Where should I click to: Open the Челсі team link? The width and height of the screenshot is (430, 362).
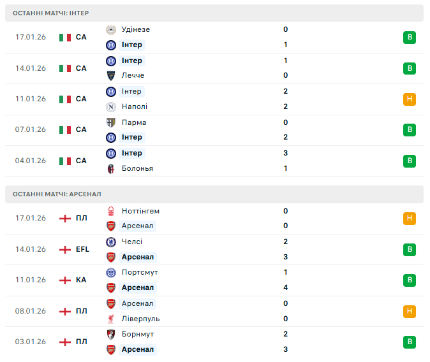132,242
